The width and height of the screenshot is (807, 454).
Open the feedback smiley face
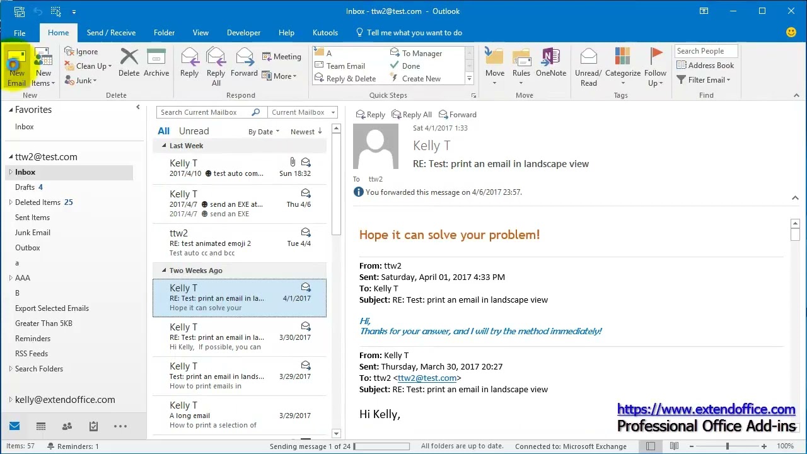coord(791,32)
